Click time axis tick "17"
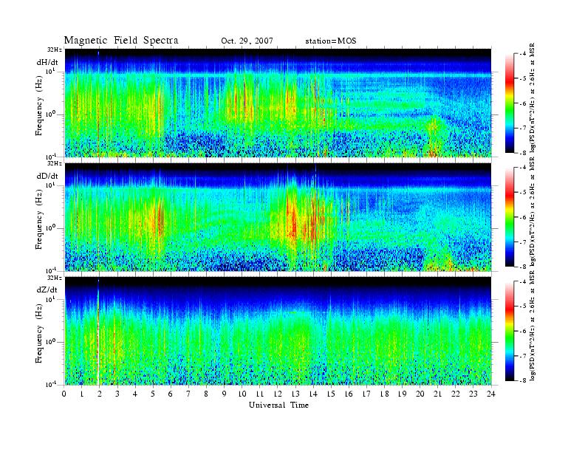This screenshot has height=452, width=585. click(x=366, y=394)
